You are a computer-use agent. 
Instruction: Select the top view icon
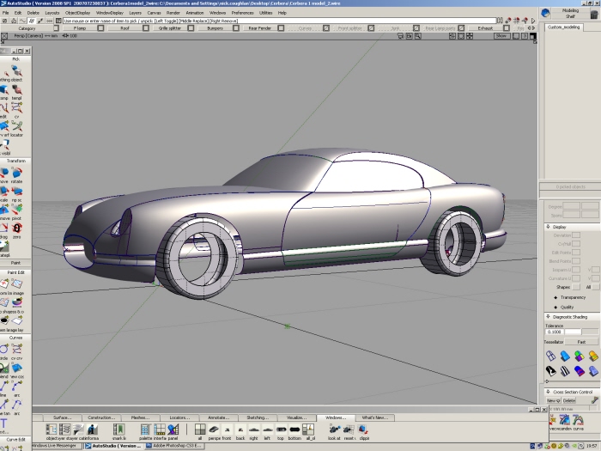click(x=281, y=429)
